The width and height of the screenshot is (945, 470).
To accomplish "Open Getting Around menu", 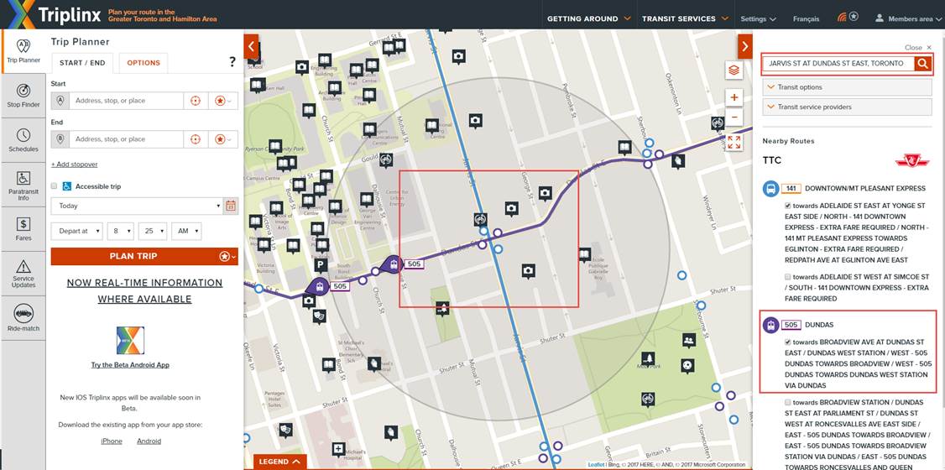I will tap(589, 18).
